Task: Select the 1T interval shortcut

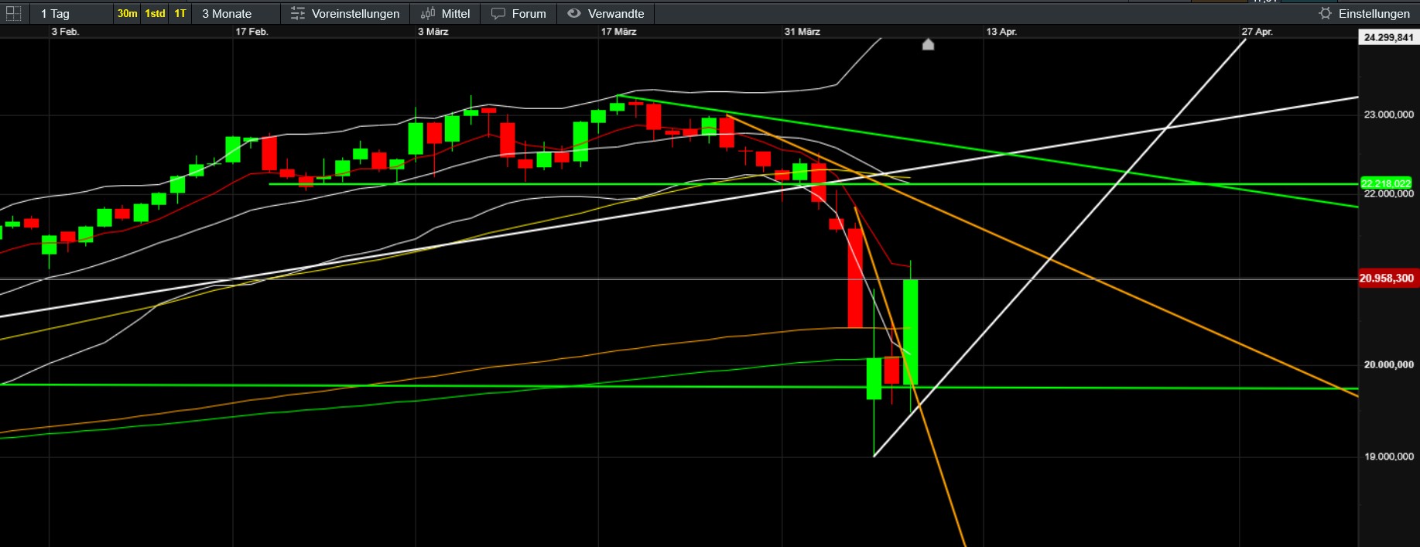Action: click(x=180, y=13)
